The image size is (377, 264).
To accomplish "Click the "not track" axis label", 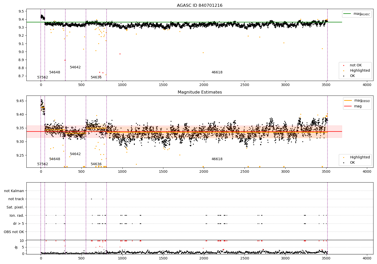I will 16,199.
